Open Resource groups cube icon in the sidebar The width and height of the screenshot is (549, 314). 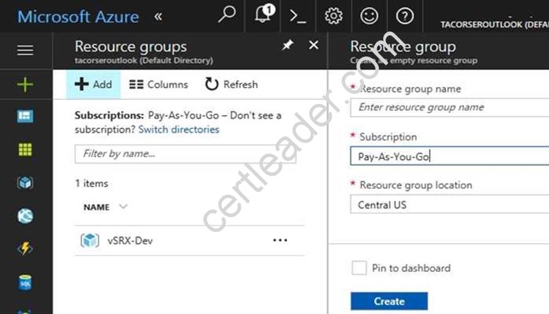[x=25, y=182]
